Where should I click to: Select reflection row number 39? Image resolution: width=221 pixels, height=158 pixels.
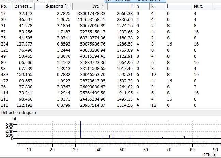click(x=110, y=19)
